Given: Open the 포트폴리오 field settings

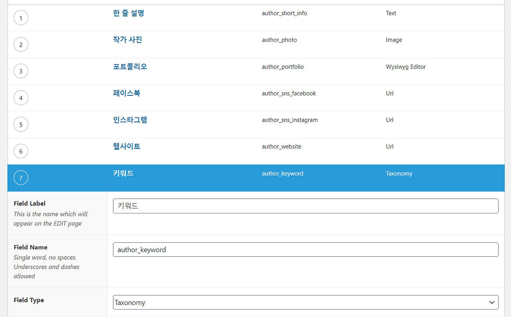Looking at the screenshot, I should tap(130, 67).
